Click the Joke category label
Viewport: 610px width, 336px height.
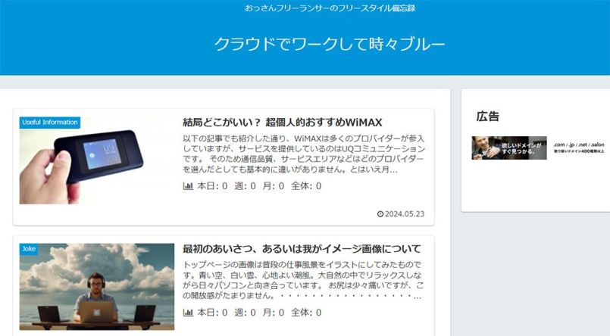[x=29, y=249]
